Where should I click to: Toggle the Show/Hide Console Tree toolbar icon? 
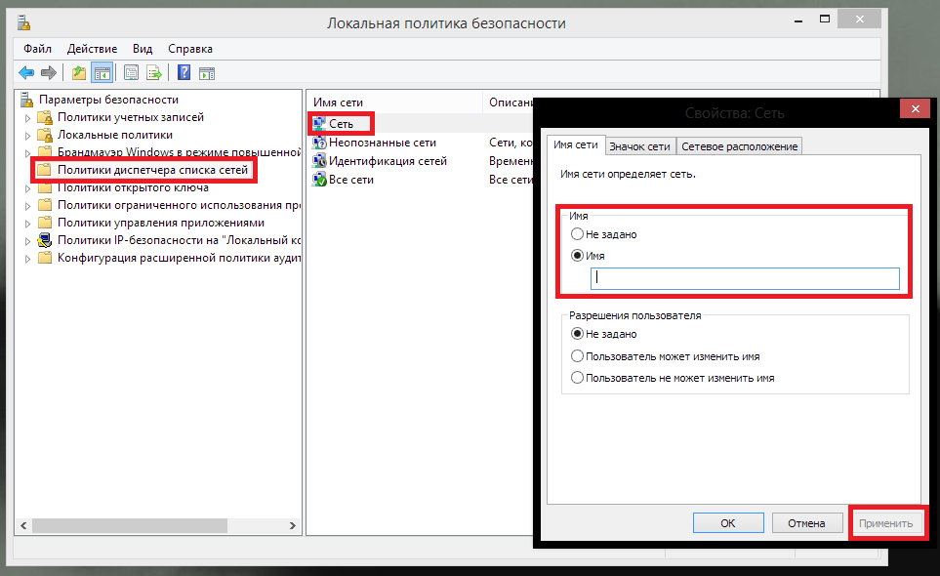click(x=102, y=72)
